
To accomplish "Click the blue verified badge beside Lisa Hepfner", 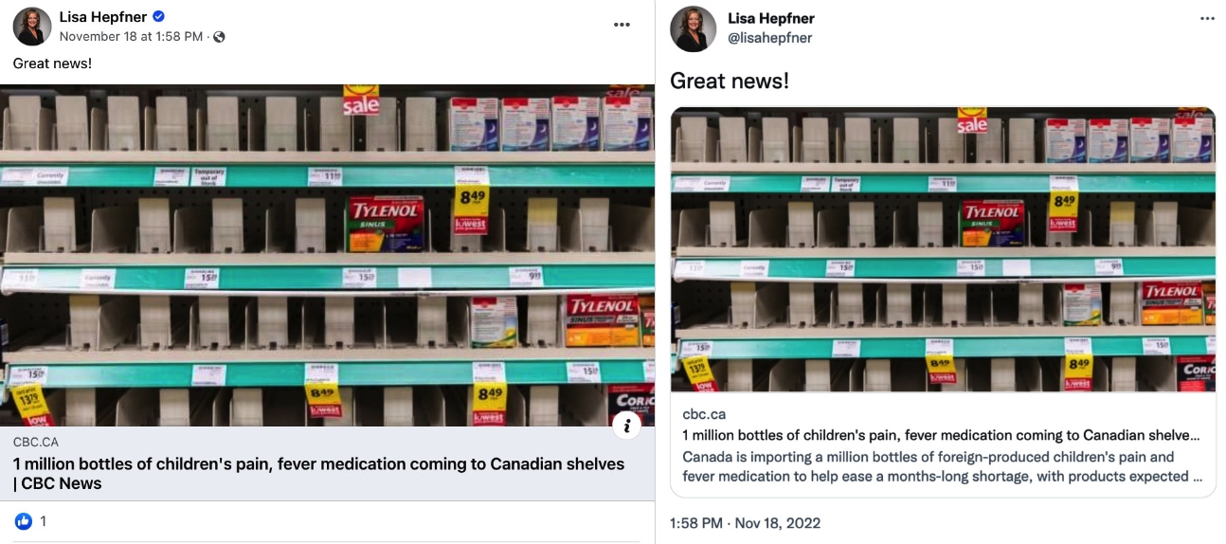I will tap(159, 16).
